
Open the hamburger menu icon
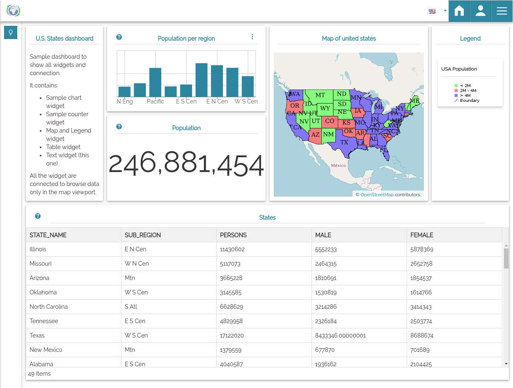(x=502, y=11)
